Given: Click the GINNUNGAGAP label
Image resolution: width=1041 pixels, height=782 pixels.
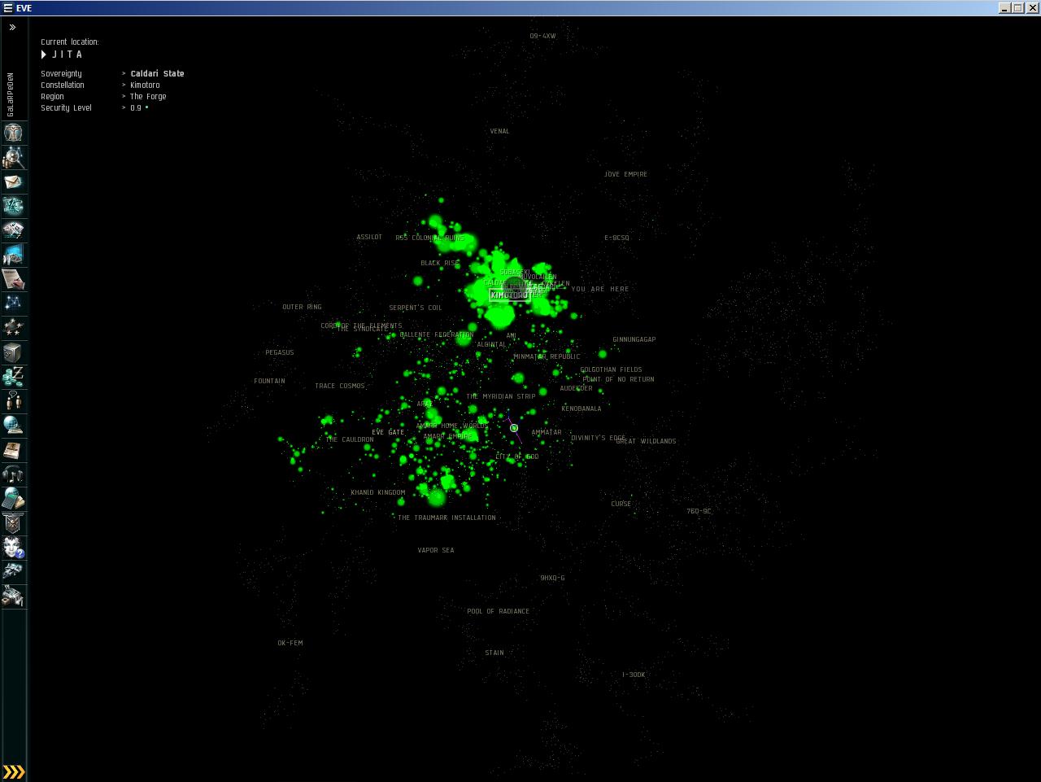Looking at the screenshot, I should pyautogui.click(x=634, y=339).
